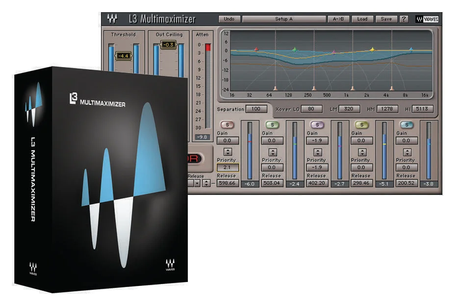The height and width of the screenshot is (308, 461).
Task: Click the Save button
Action: click(x=386, y=19)
